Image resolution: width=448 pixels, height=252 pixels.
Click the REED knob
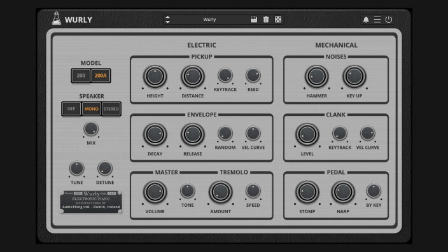[x=253, y=76]
